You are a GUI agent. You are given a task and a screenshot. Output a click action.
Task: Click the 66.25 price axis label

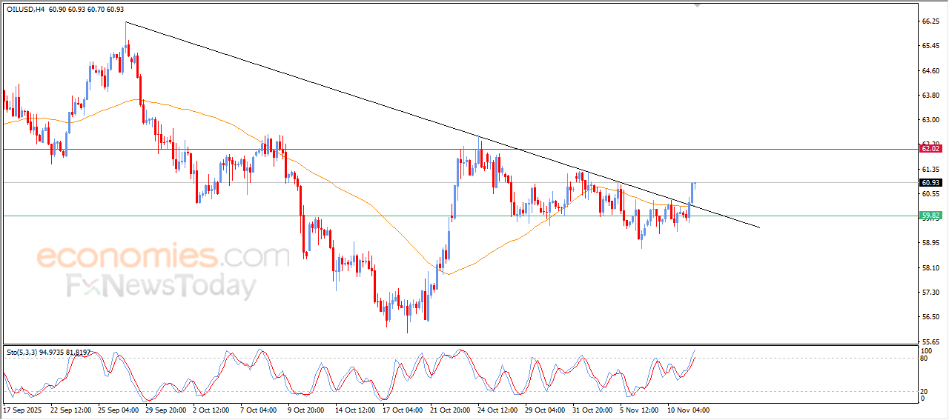[x=930, y=21]
